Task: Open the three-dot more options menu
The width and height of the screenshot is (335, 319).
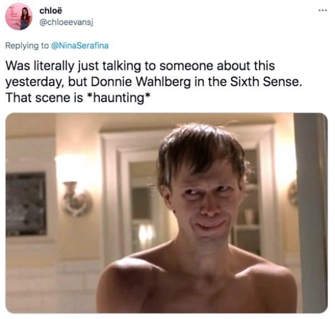Action: (x=322, y=10)
